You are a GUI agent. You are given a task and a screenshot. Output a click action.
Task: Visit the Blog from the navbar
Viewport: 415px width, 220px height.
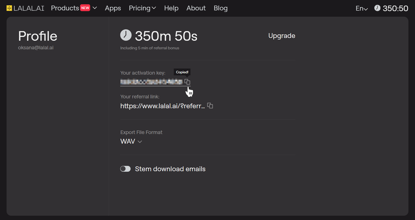tap(221, 8)
